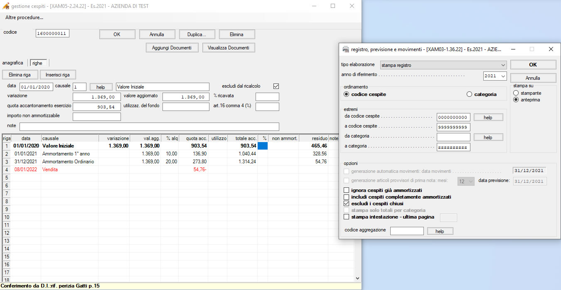Select codice cespite ordering radio button

[347, 94]
